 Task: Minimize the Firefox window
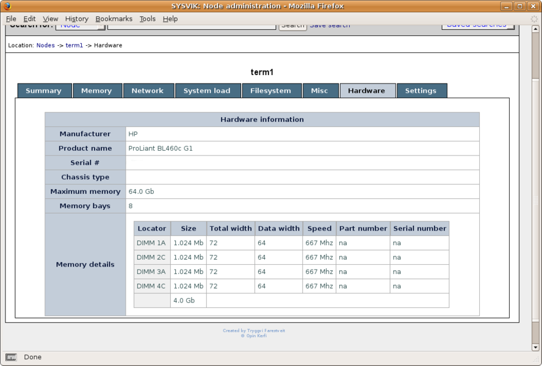(507, 6)
